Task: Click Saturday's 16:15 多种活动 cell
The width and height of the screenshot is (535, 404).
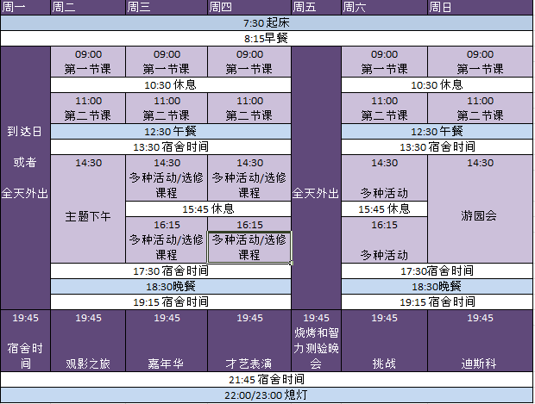Action: [x=385, y=239]
